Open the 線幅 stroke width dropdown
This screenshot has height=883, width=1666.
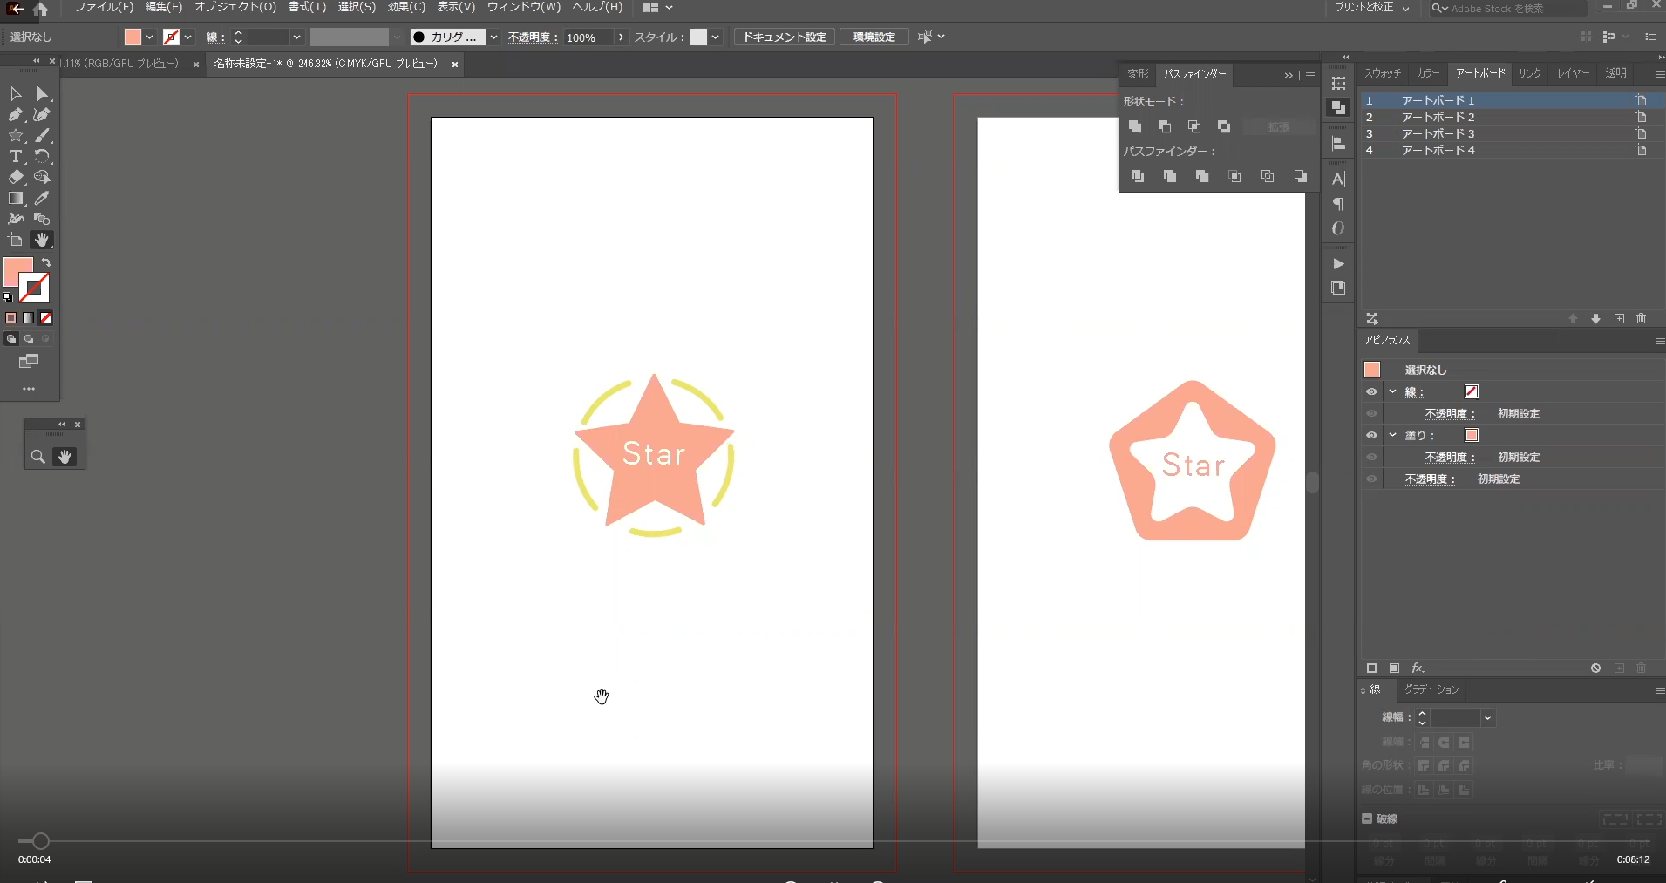1488,718
